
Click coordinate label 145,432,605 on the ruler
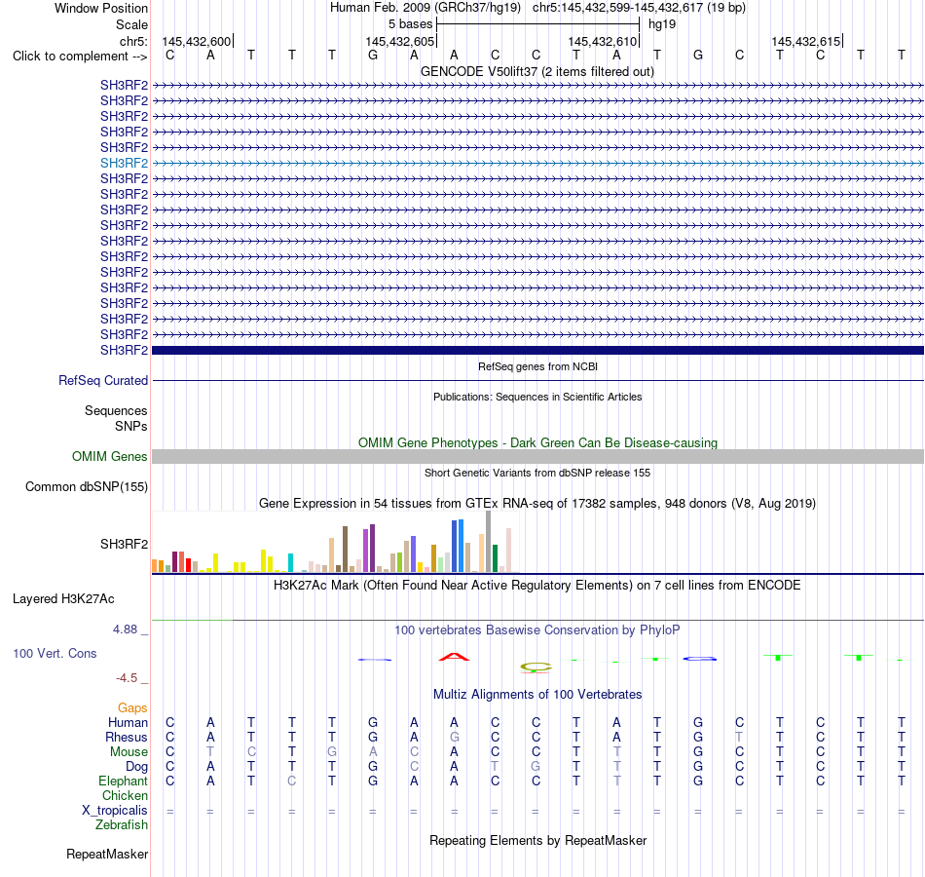coord(400,41)
